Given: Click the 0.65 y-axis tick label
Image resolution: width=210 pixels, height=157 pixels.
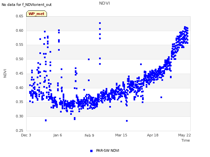Looking at the screenshot, I should tap(19, 16).
